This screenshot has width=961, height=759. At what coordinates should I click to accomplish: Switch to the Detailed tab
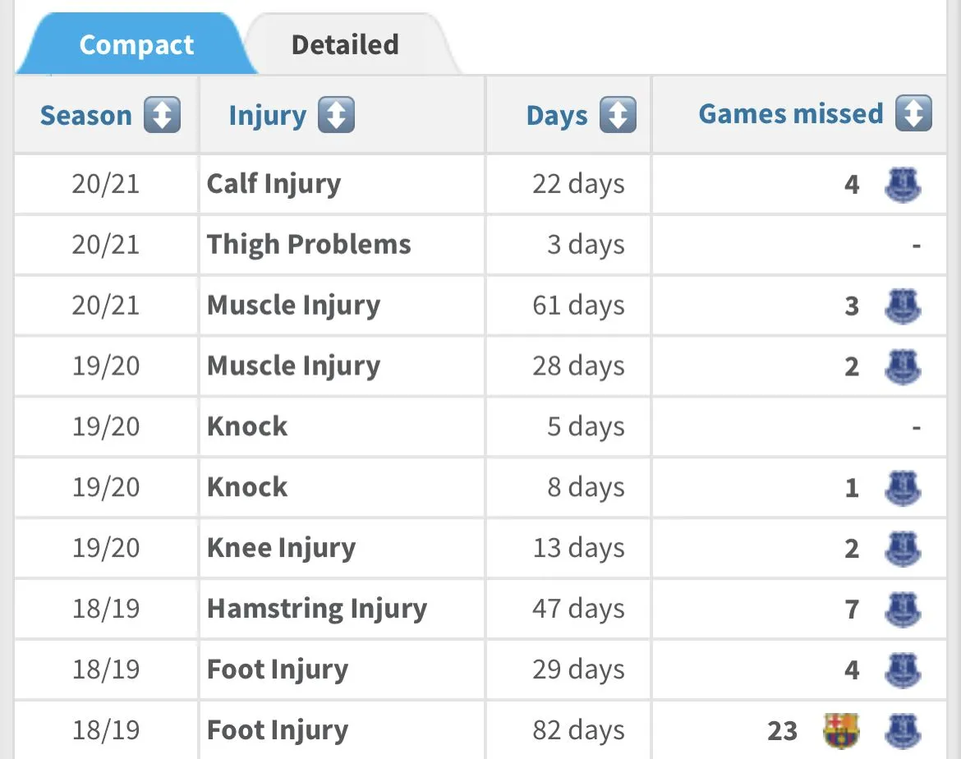(345, 44)
